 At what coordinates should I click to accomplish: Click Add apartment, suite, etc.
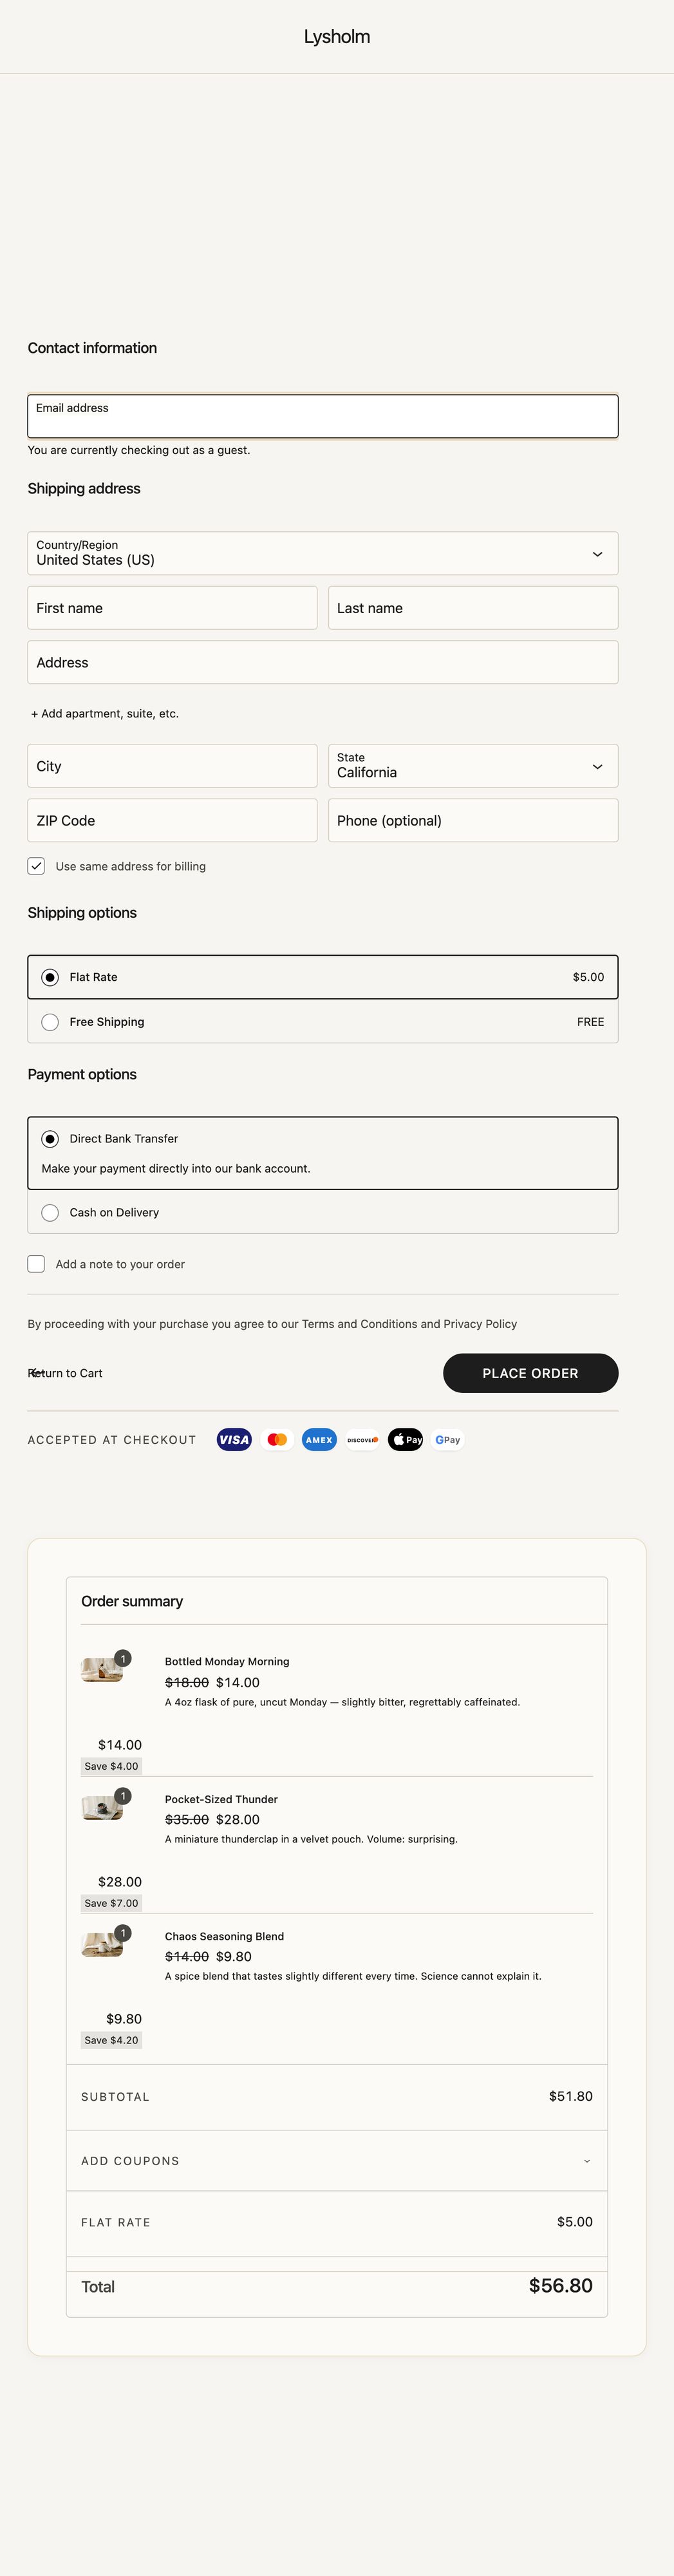pos(105,714)
